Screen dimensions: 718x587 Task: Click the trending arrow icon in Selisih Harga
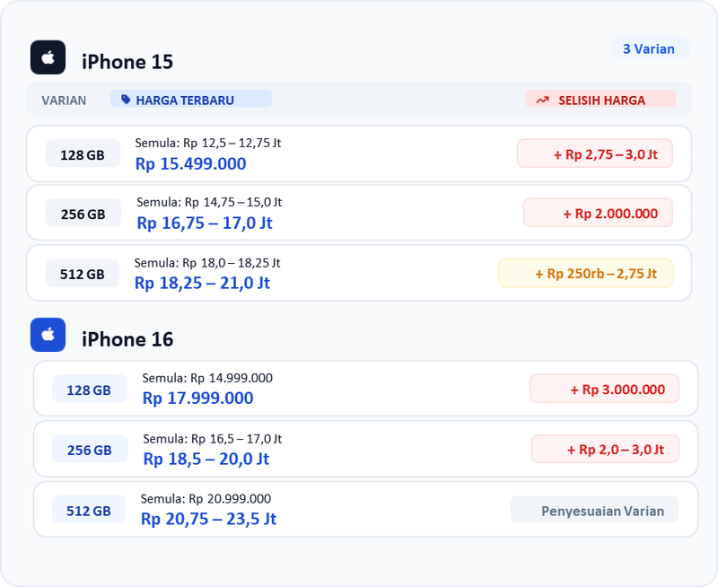pos(543,100)
